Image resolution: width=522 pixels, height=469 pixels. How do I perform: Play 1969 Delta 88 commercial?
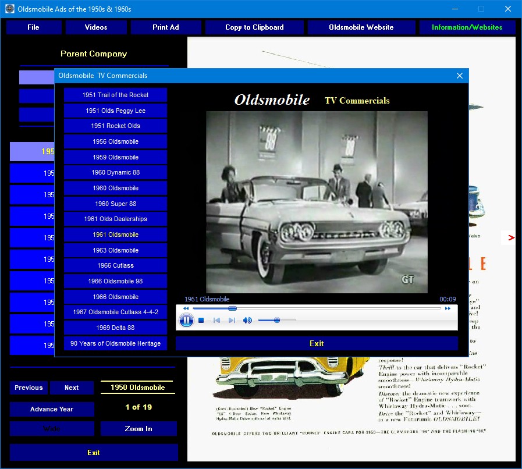coord(116,328)
